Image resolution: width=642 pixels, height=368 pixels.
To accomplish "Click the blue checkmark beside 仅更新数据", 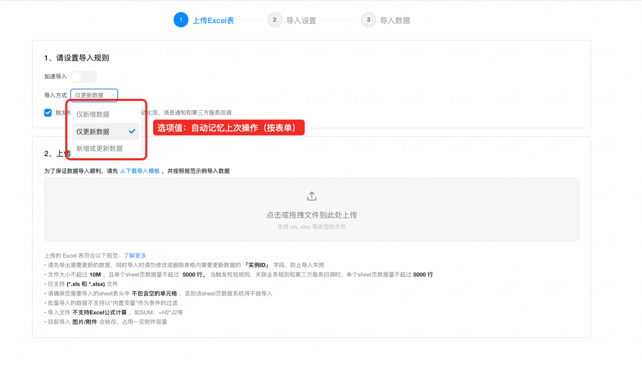I will pos(132,131).
